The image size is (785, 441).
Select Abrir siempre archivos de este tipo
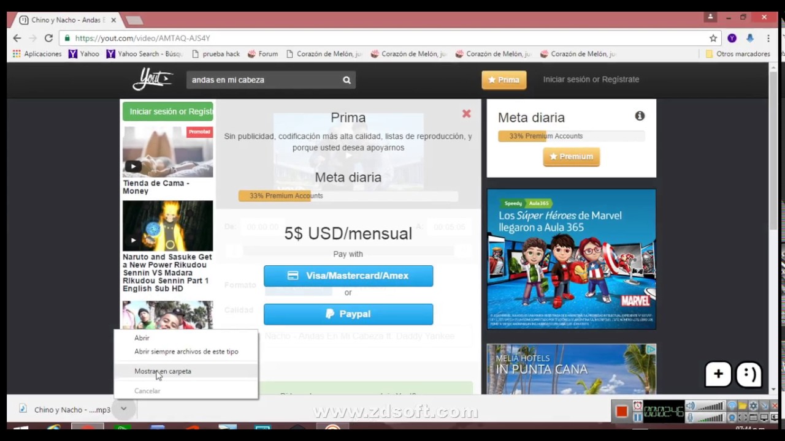tap(186, 352)
